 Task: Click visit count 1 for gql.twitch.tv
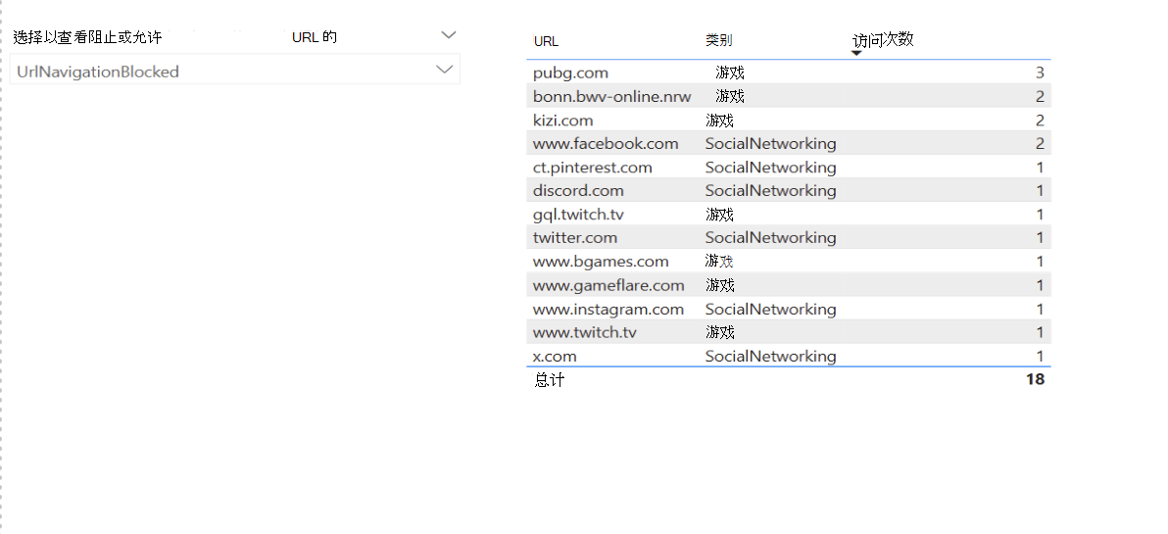point(1040,215)
